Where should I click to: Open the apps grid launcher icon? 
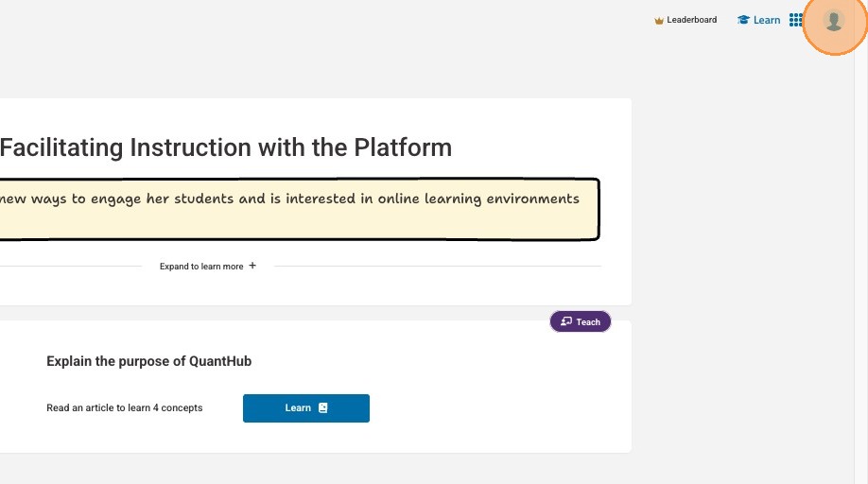tap(795, 20)
